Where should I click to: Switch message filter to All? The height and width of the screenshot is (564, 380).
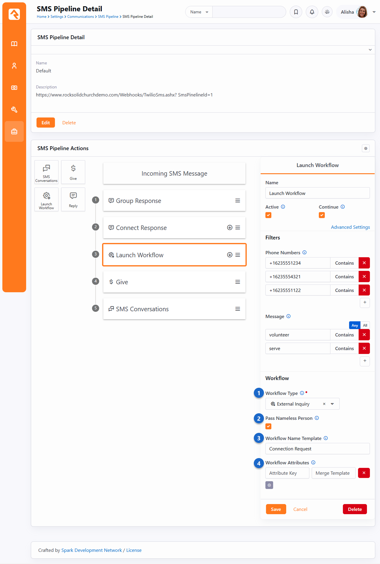tap(365, 325)
